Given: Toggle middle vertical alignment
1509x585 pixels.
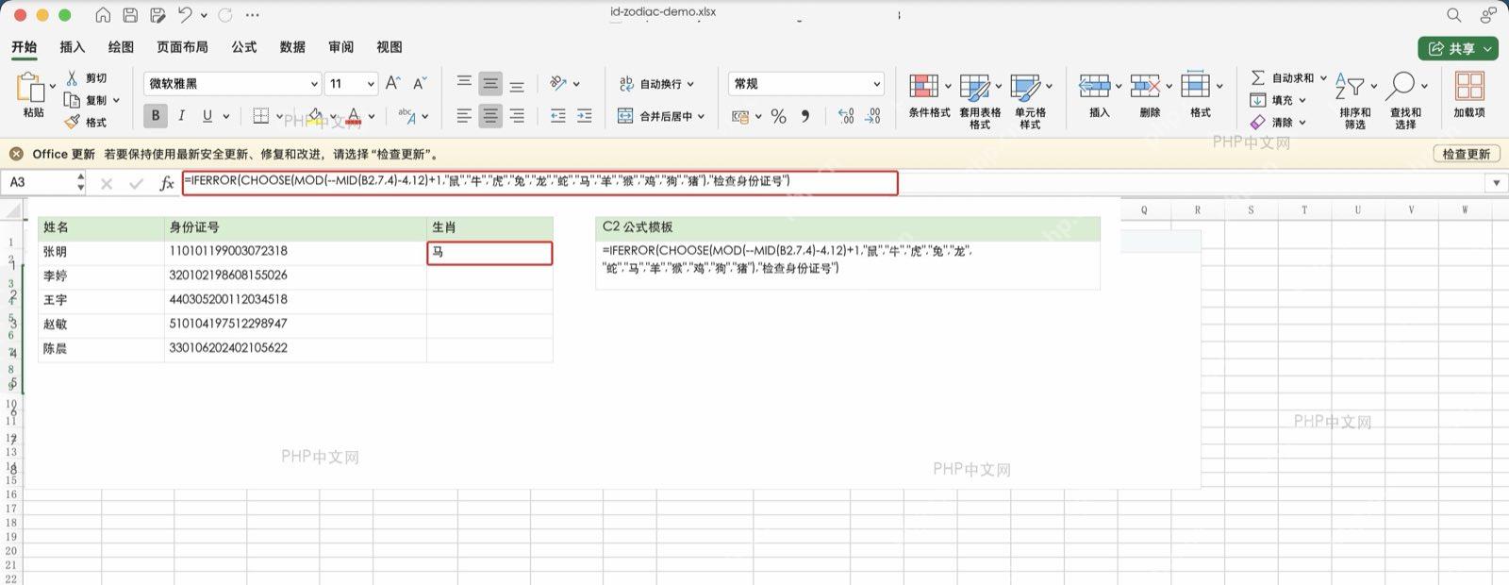Looking at the screenshot, I should click(x=490, y=83).
